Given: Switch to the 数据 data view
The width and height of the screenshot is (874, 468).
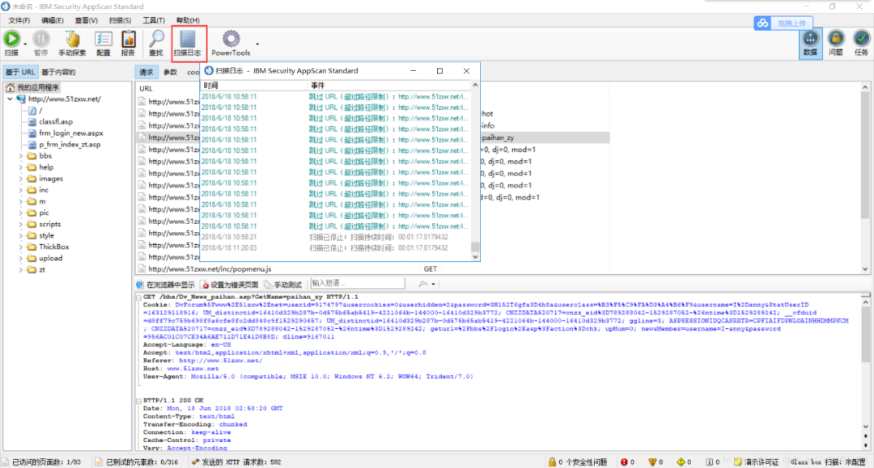Looking at the screenshot, I should [x=810, y=44].
